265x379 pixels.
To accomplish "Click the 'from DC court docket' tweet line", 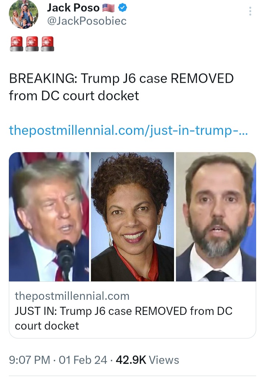I will point(74,96).
